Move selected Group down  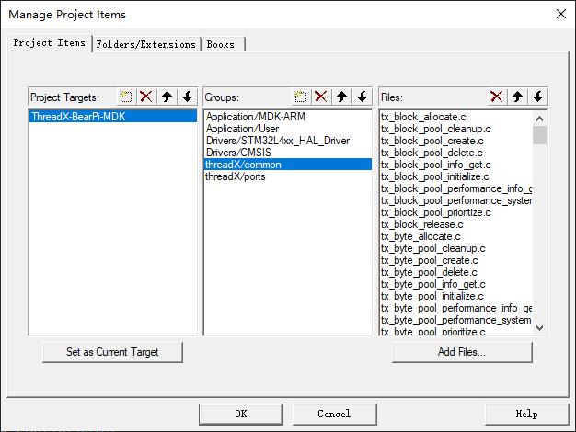(x=363, y=97)
